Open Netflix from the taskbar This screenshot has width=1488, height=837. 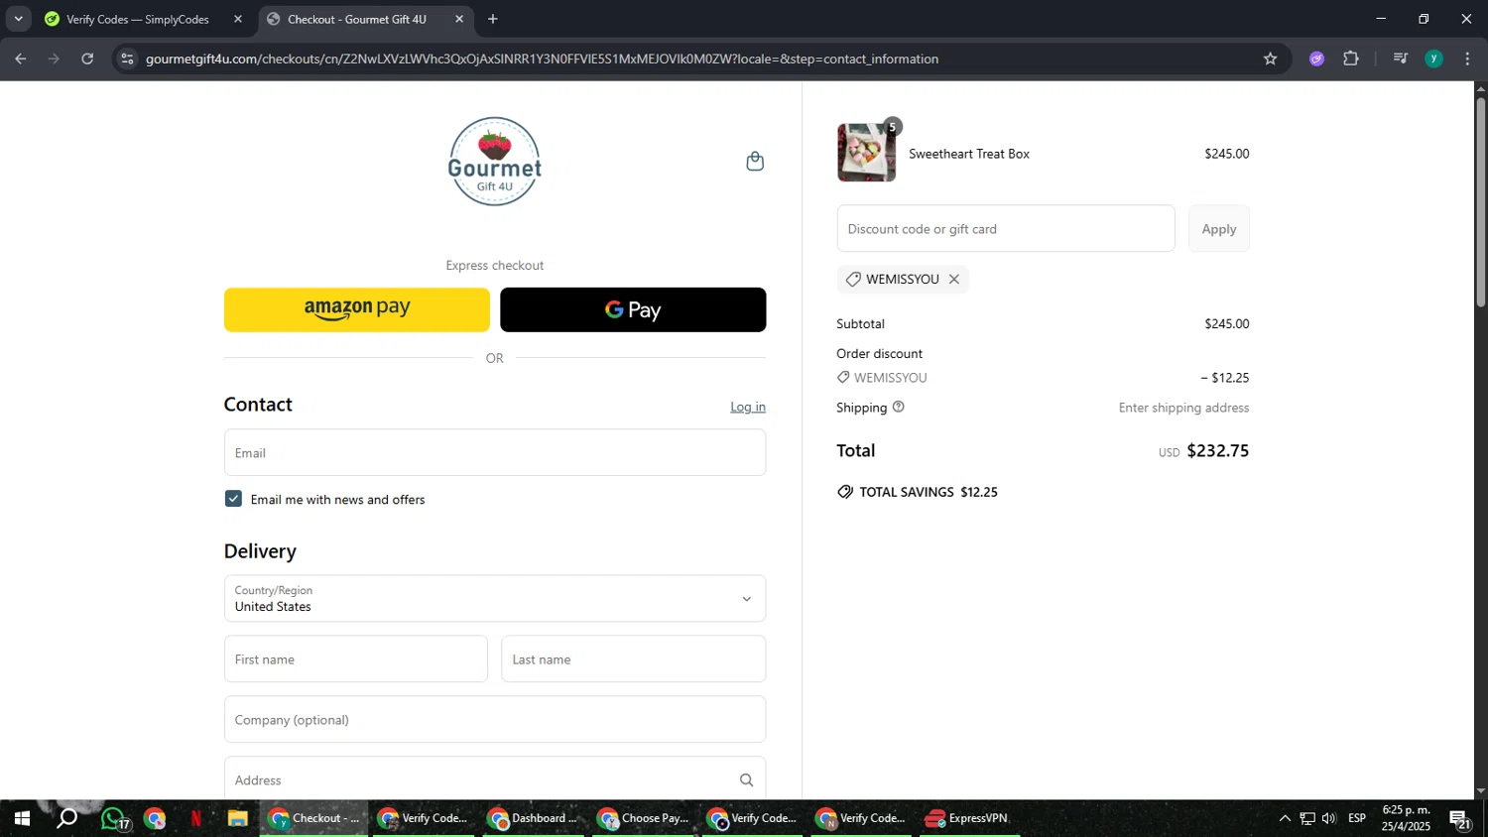click(195, 819)
